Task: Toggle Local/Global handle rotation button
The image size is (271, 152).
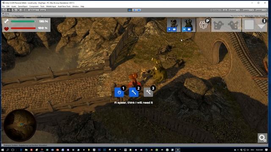Action: (x=41, y=10)
